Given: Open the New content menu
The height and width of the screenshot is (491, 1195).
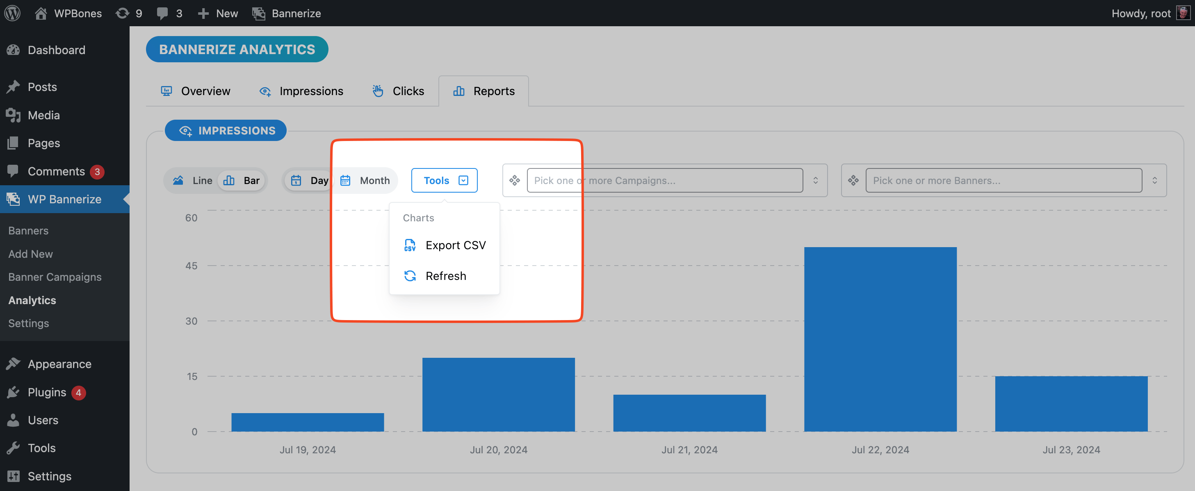Looking at the screenshot, I should (218, 13).
